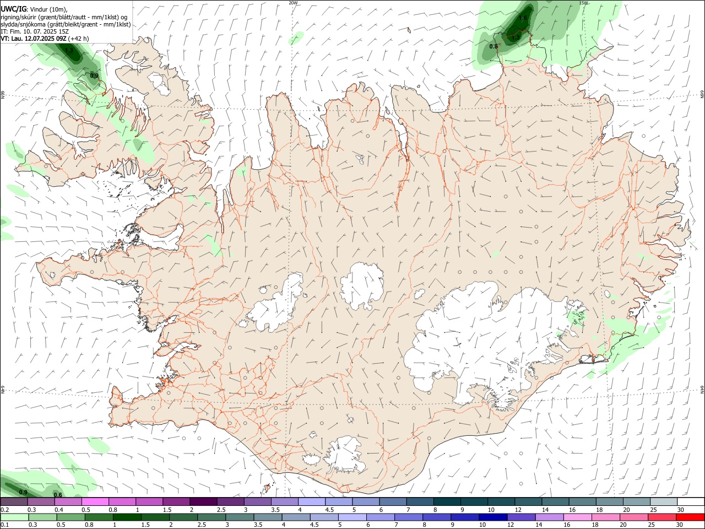
Task: Click the UWC/IG title text
Action: [x=13, y=9]
